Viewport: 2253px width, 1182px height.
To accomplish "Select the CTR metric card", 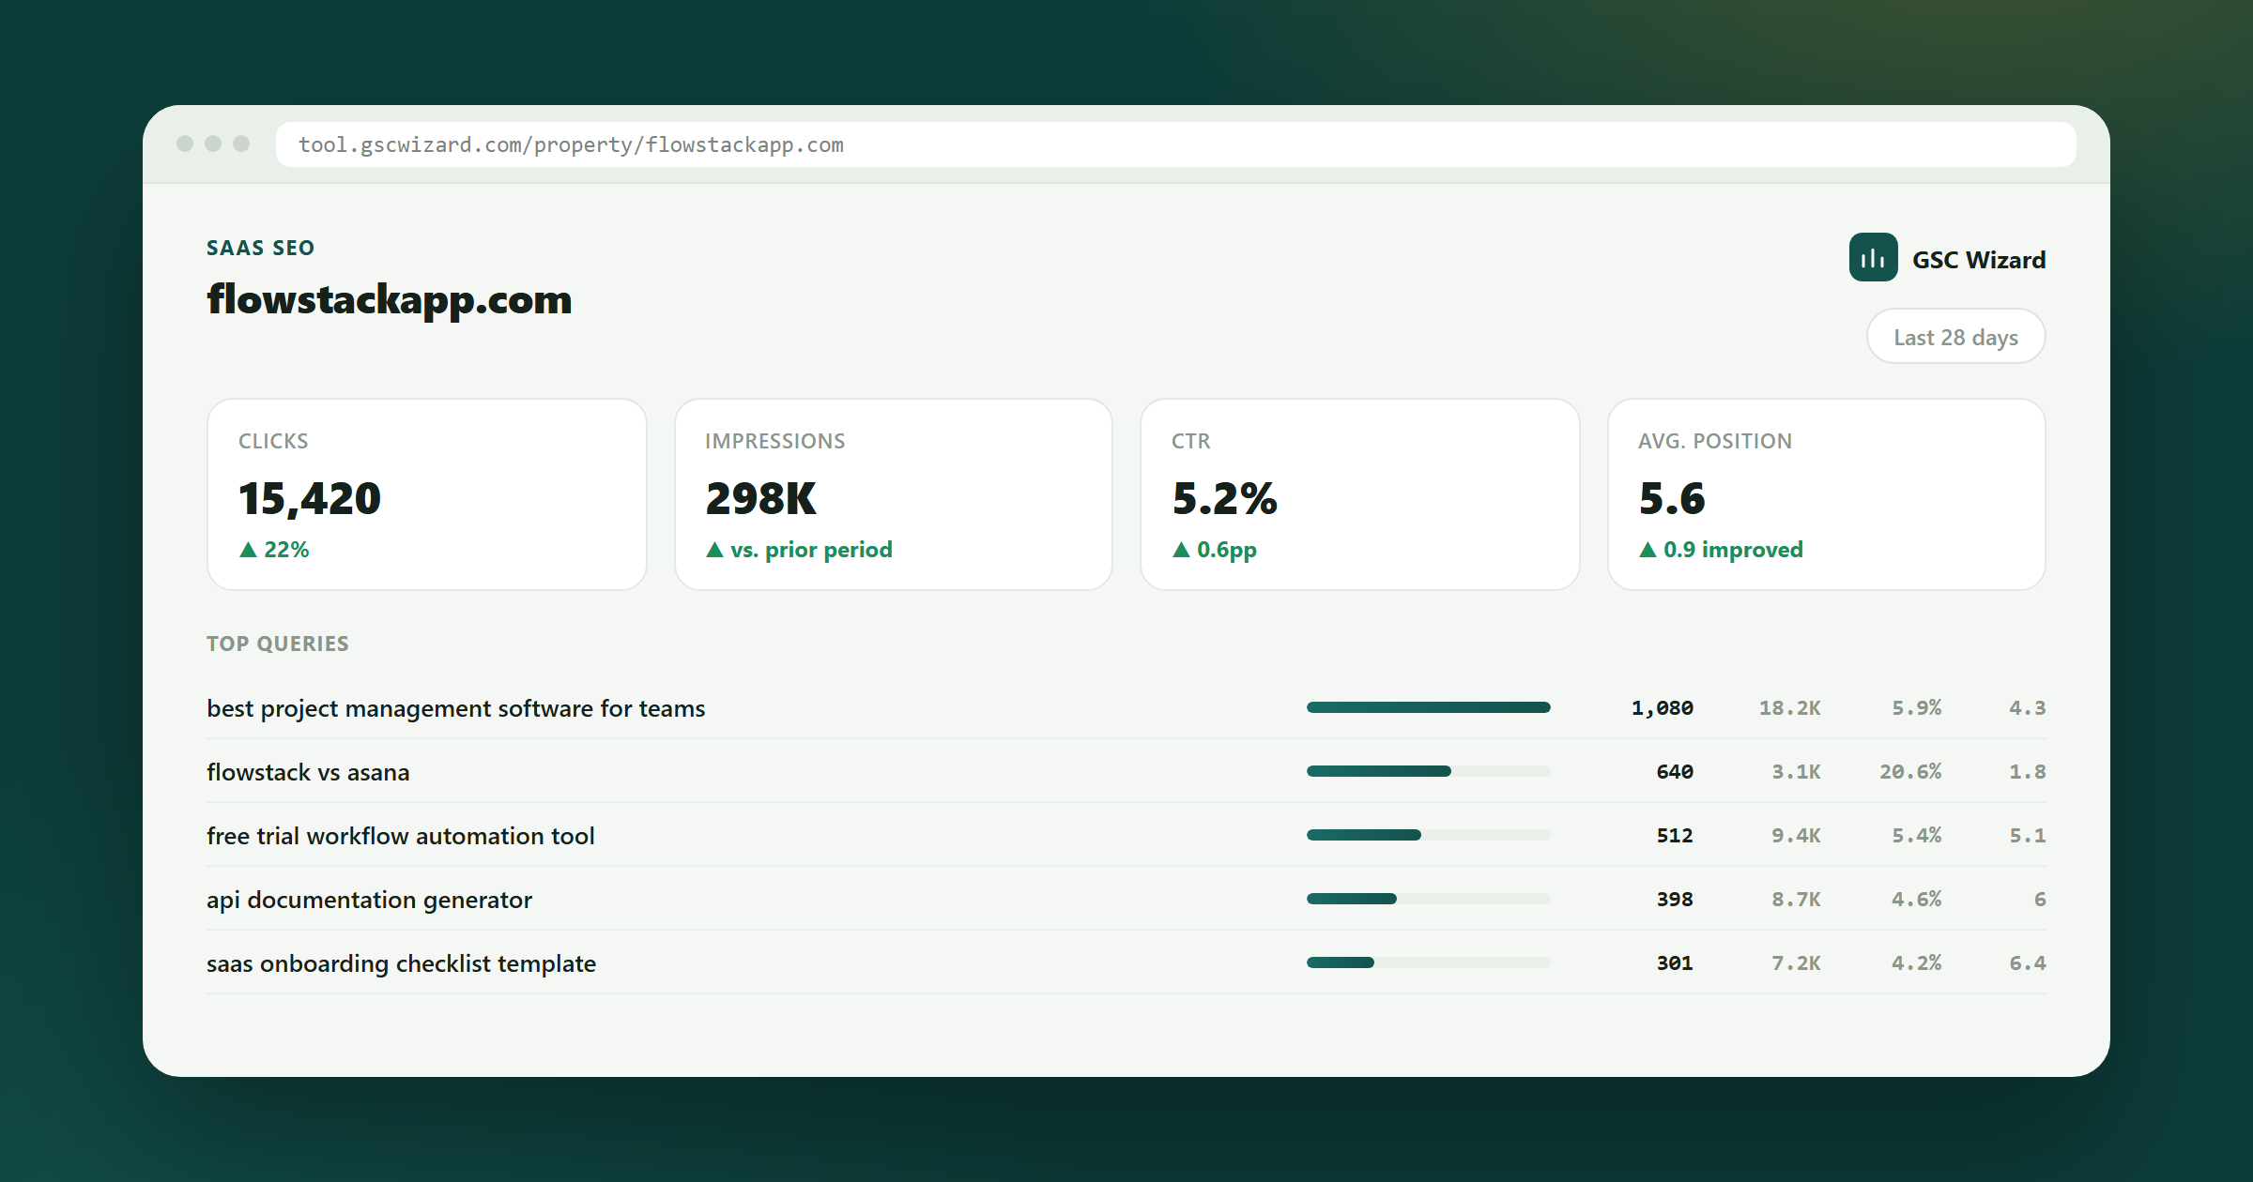I will [x=1360, y=494].
